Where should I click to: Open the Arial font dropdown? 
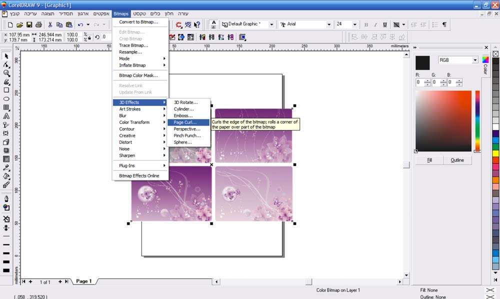(x=329, y=24)
